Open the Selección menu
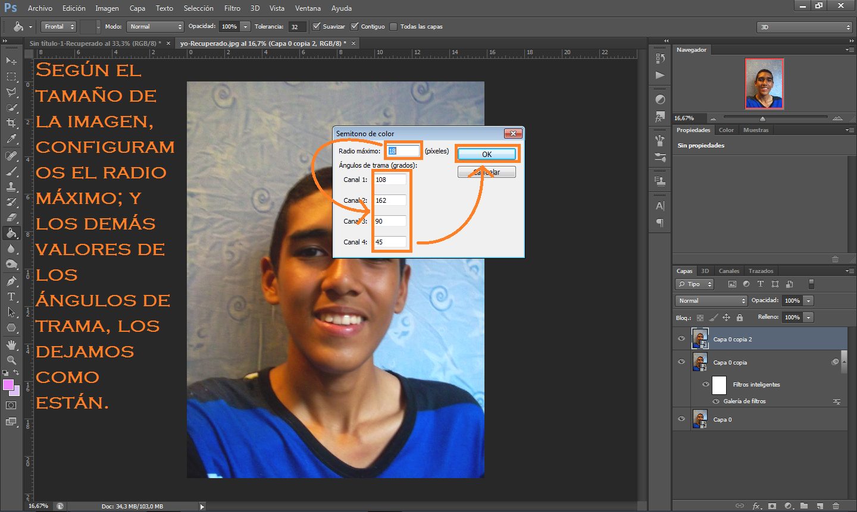The width and height of the screenshot is (857, 512). [x=198, y=8]
